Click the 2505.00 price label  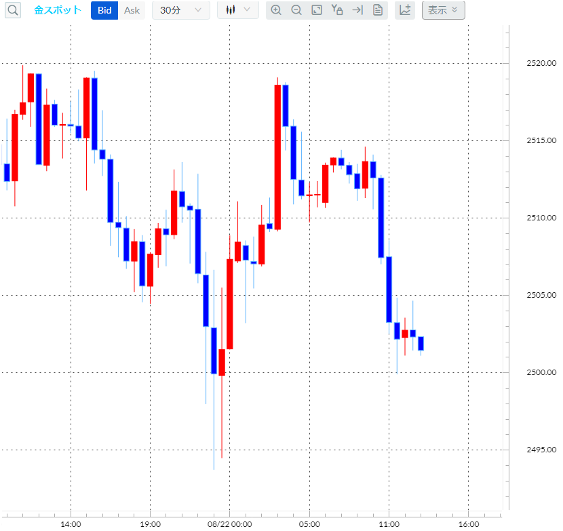(x=541, y=295)
